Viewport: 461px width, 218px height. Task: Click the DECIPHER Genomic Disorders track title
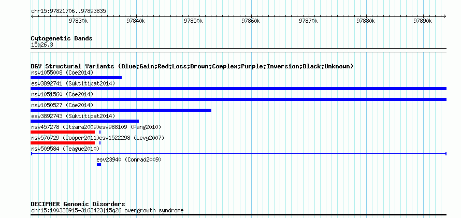point(78,204)
